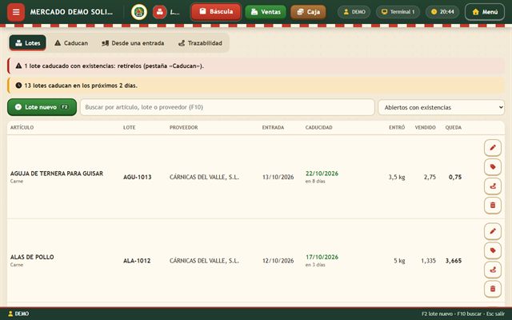
Task: Click supplier cell in ALA-1012 row
Action: pyautogui.click(x=204, y=261)
